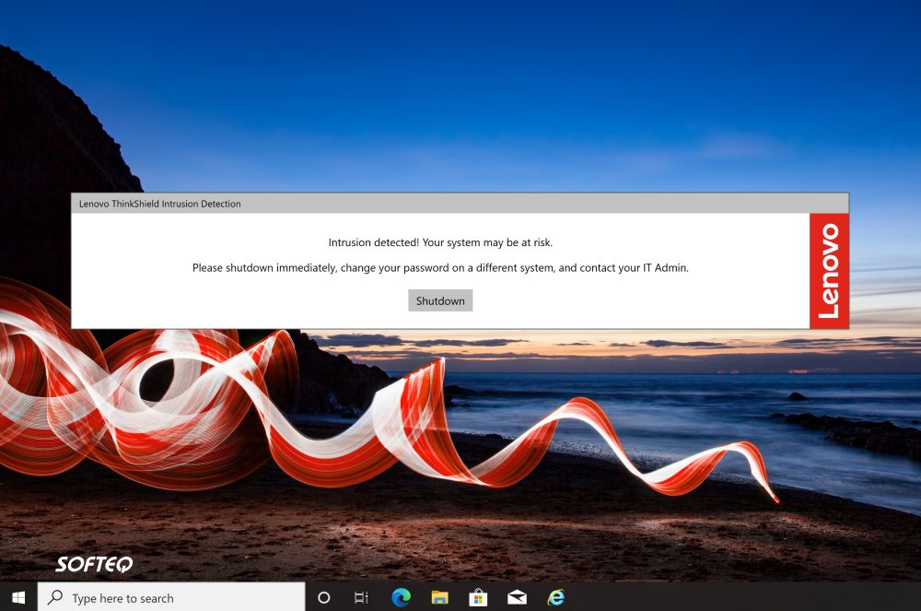Click the Lenovo ThinkShield Intrusion Detection title bar
Image resolution: width=921 pixels, height=611 pixels.
tap(368, 204)
